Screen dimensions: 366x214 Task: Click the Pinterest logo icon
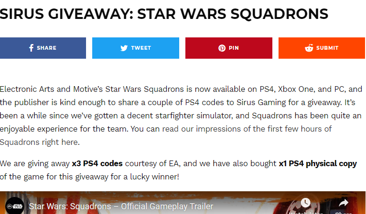point(222,48)
